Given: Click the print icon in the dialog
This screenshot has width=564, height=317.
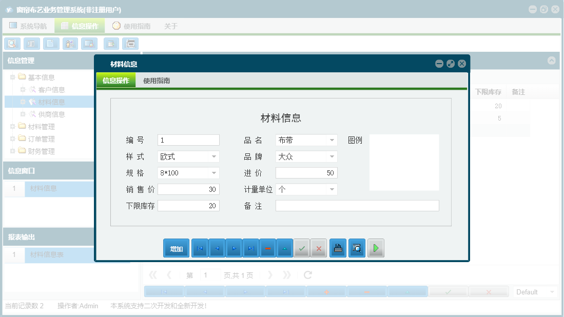Looking at the screenshot, I should [x=338, y=248].
